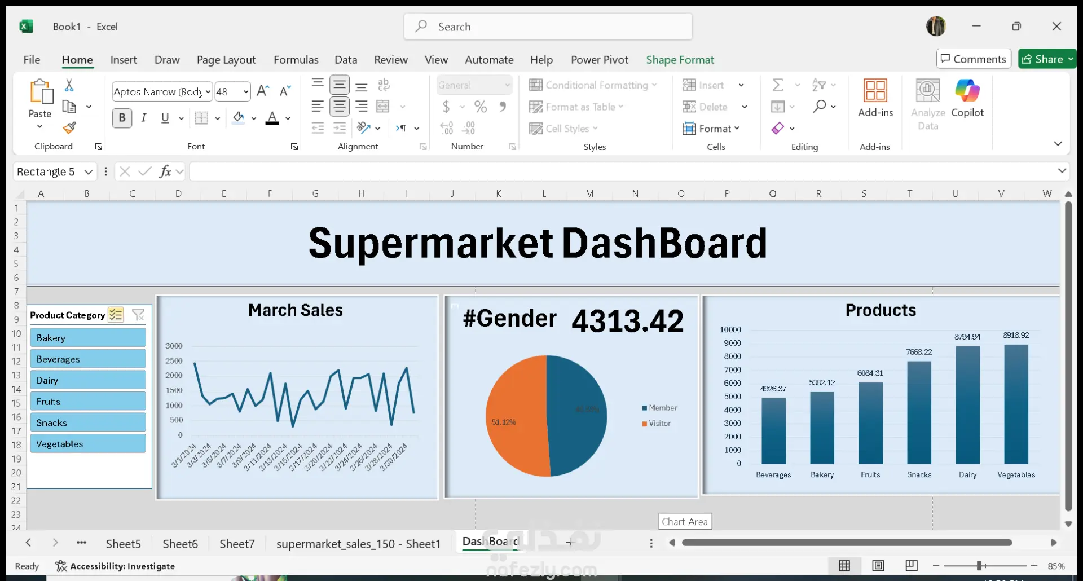Click Accessibility: Investigate in status bar
The height and width of the screenshot is (581, 1083).
coord(115,566)
